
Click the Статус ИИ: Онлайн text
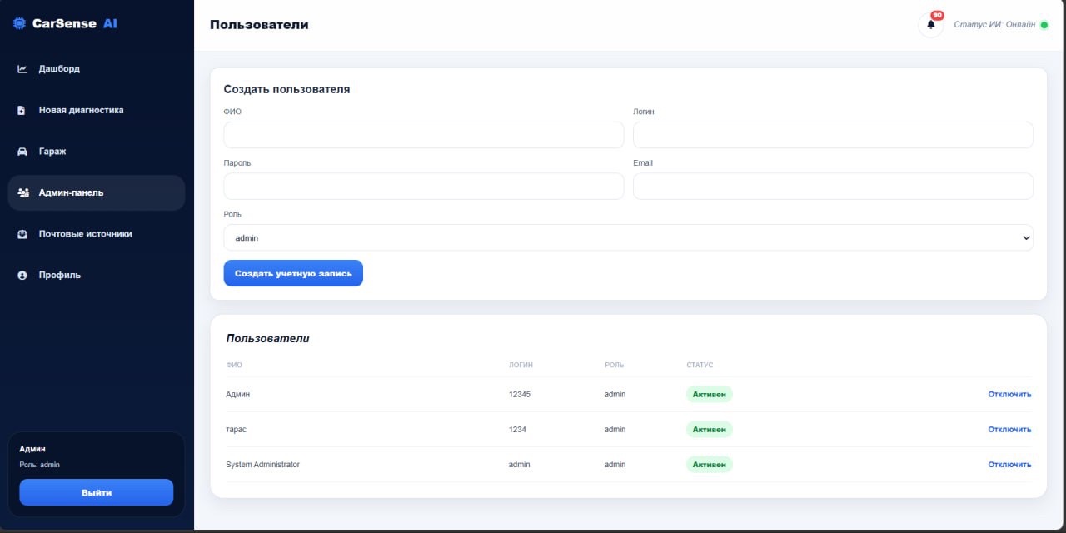pyautogui.click(x=994, y=25)
